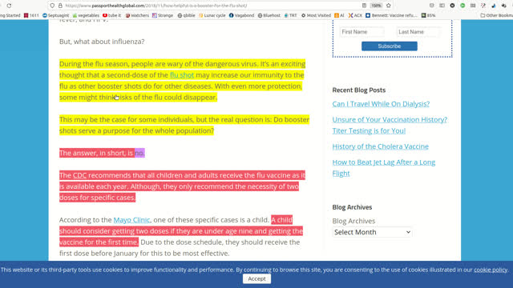Open reader view from the address bar
Image resolution: width=513 pixels, height=288 pixels.
click(364, 6)
